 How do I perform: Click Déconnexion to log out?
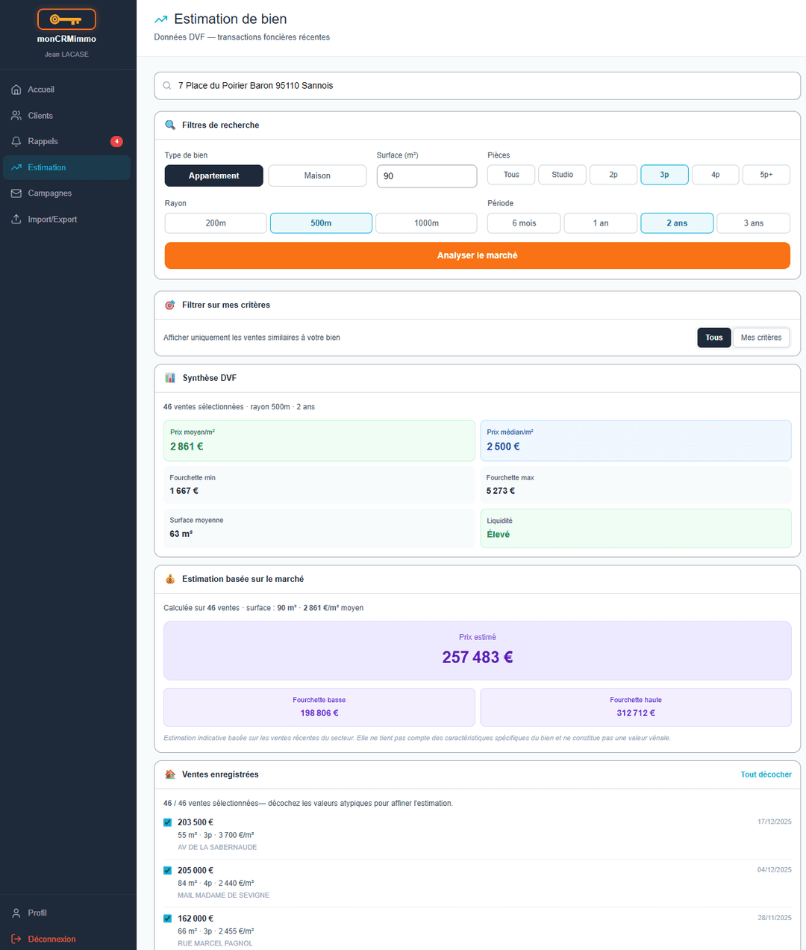(66, 939)
